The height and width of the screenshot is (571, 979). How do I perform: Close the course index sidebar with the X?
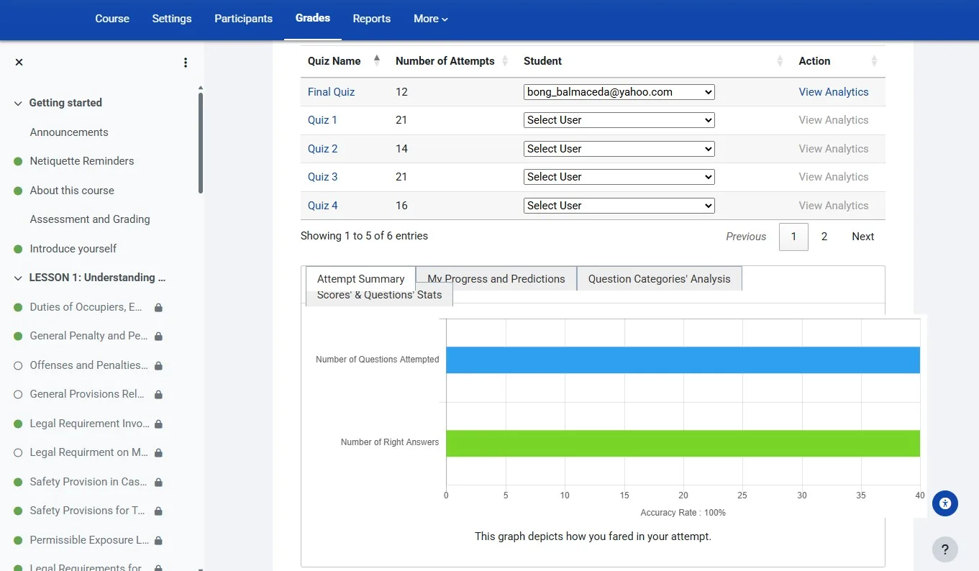(19, 62)
